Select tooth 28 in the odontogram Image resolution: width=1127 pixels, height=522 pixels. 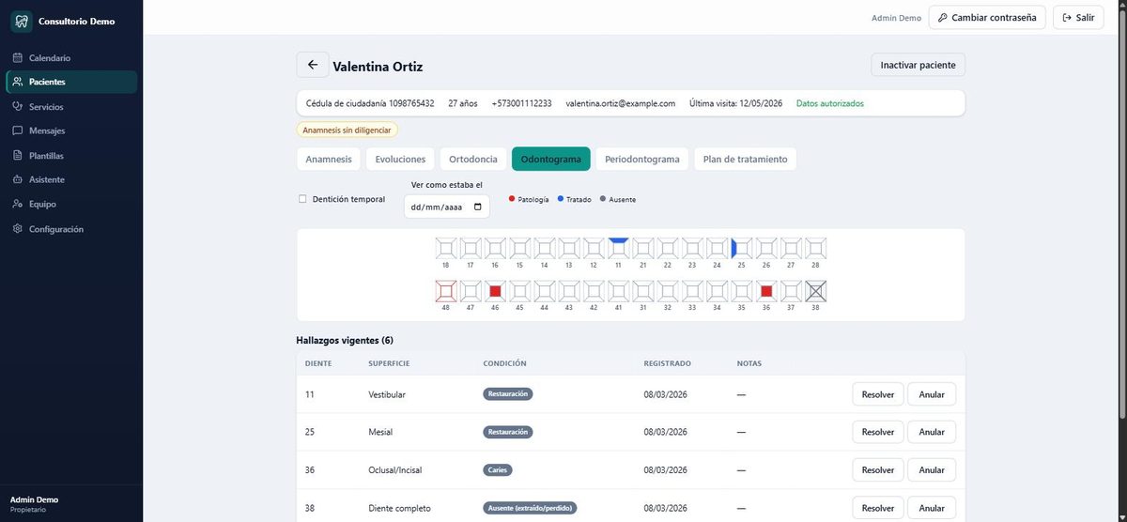815,248
